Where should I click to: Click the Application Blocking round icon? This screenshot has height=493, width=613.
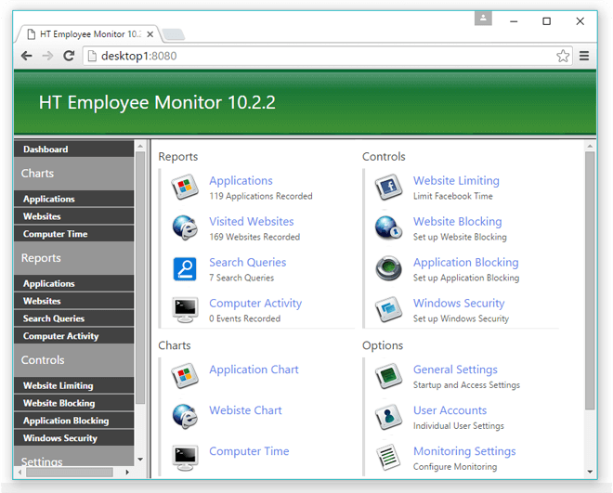click(x=388, y=268)
